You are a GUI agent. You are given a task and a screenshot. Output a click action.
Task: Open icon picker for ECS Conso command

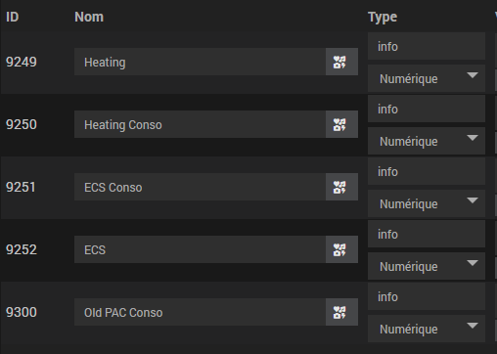point(341,187)
